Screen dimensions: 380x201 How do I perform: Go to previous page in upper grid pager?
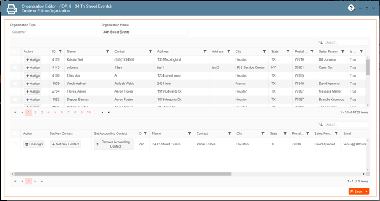coord(22,112)
